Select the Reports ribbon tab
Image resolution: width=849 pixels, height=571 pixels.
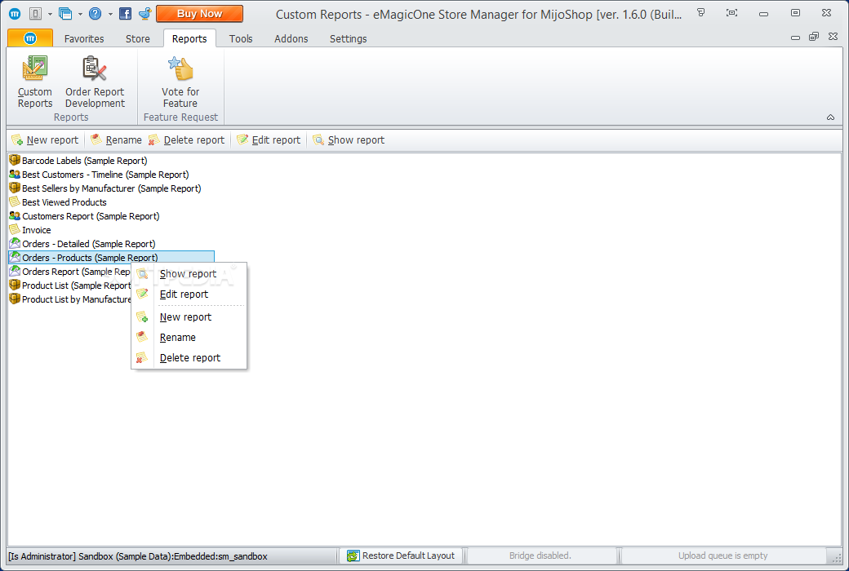coord(189,39)
